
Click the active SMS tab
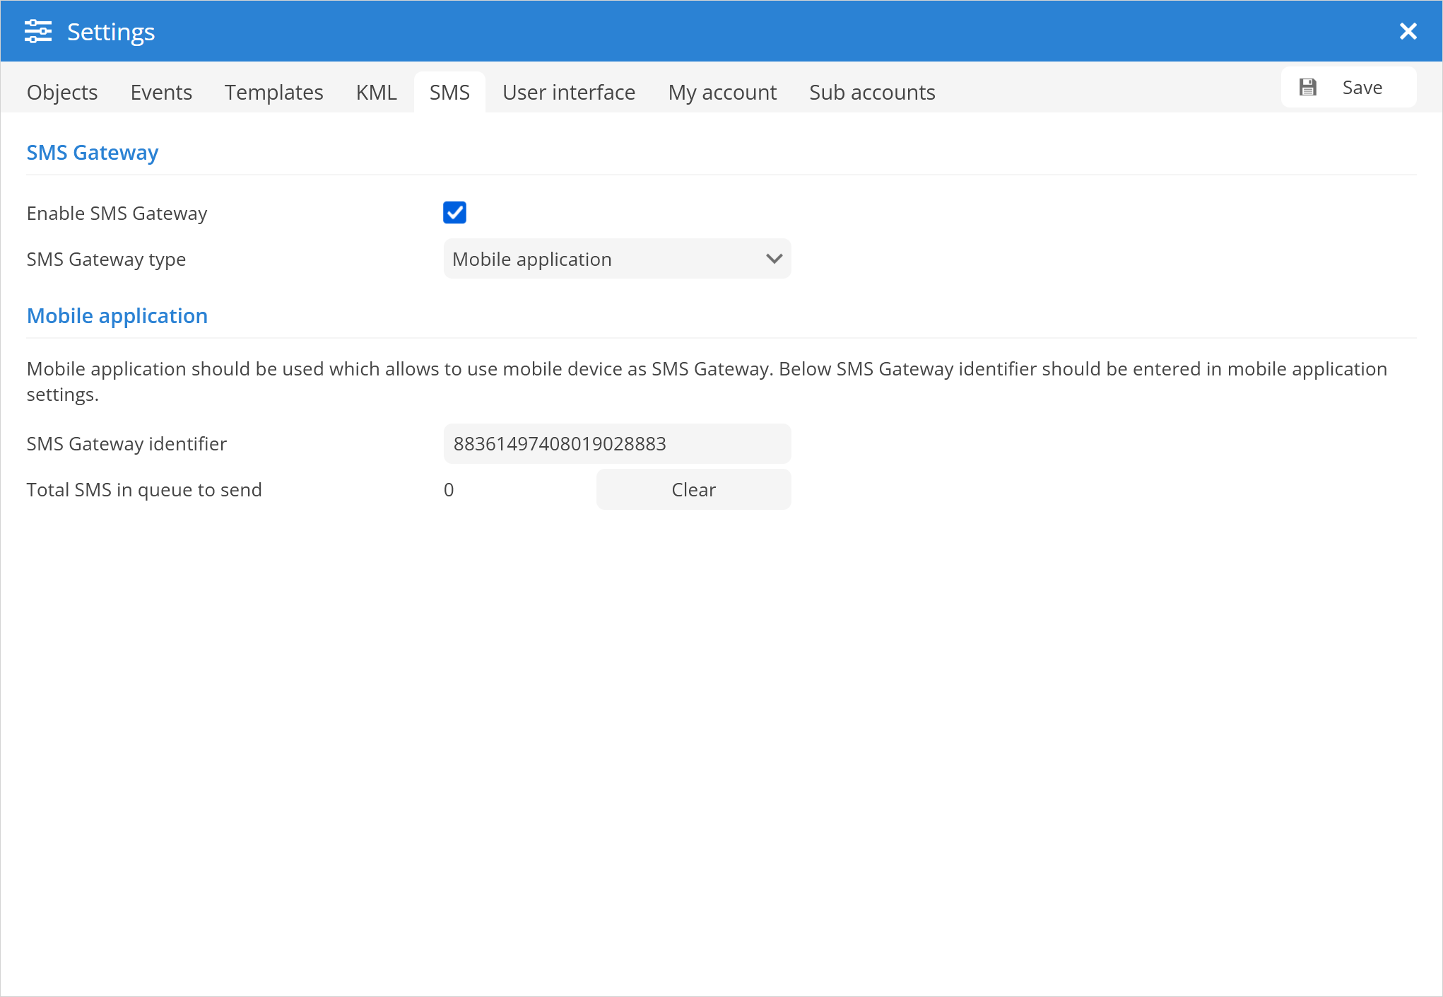(x=449, y=93)
